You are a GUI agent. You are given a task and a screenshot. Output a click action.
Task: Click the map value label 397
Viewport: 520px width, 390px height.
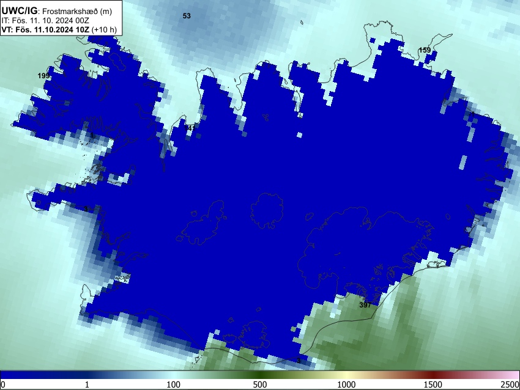[x=365, y=305]
